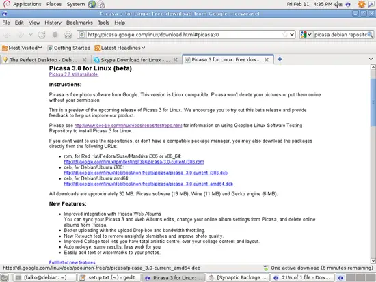The height and width of the screenshot is (282, 376).
Task: Open the Tools menu
Action: point(103,23)
